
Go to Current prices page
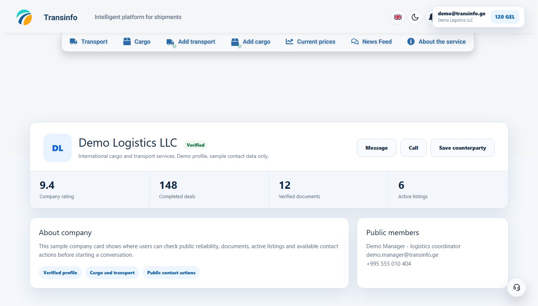310,41
